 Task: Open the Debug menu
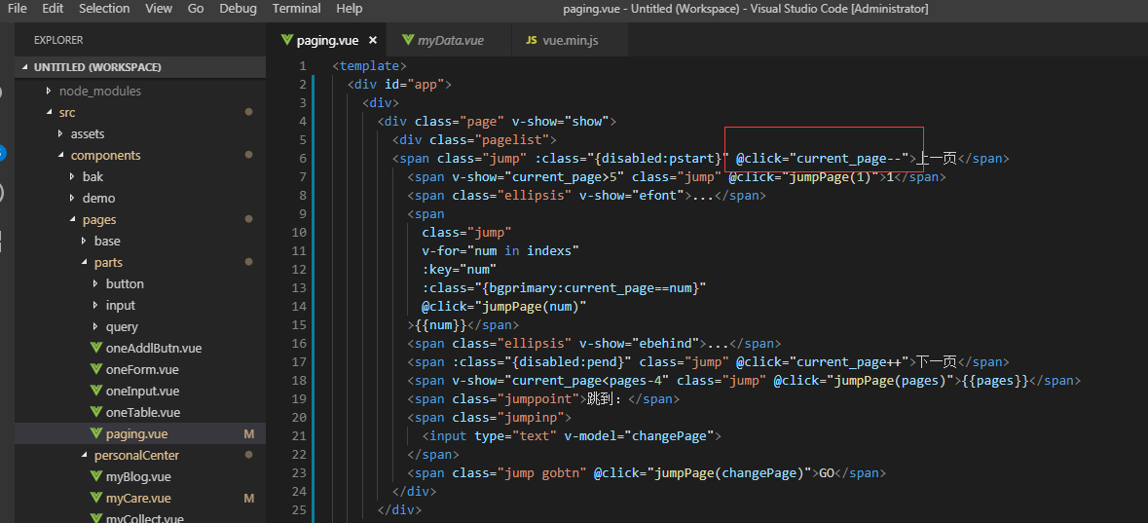point(238,9)
